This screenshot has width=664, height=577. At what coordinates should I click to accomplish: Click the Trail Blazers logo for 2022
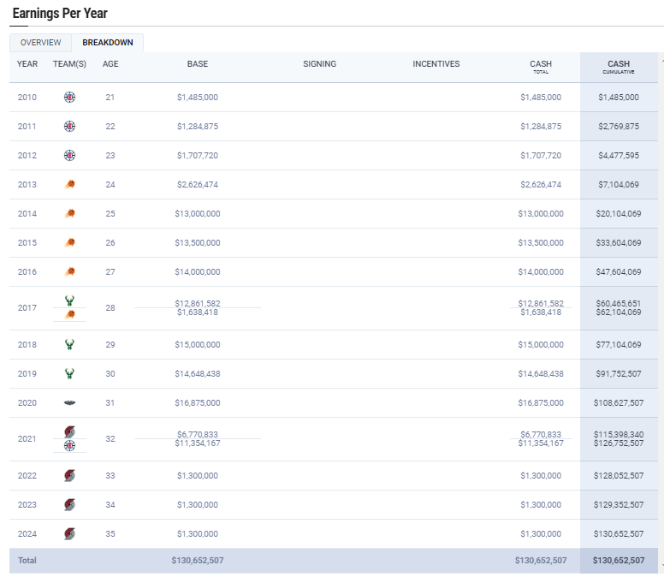69,476
